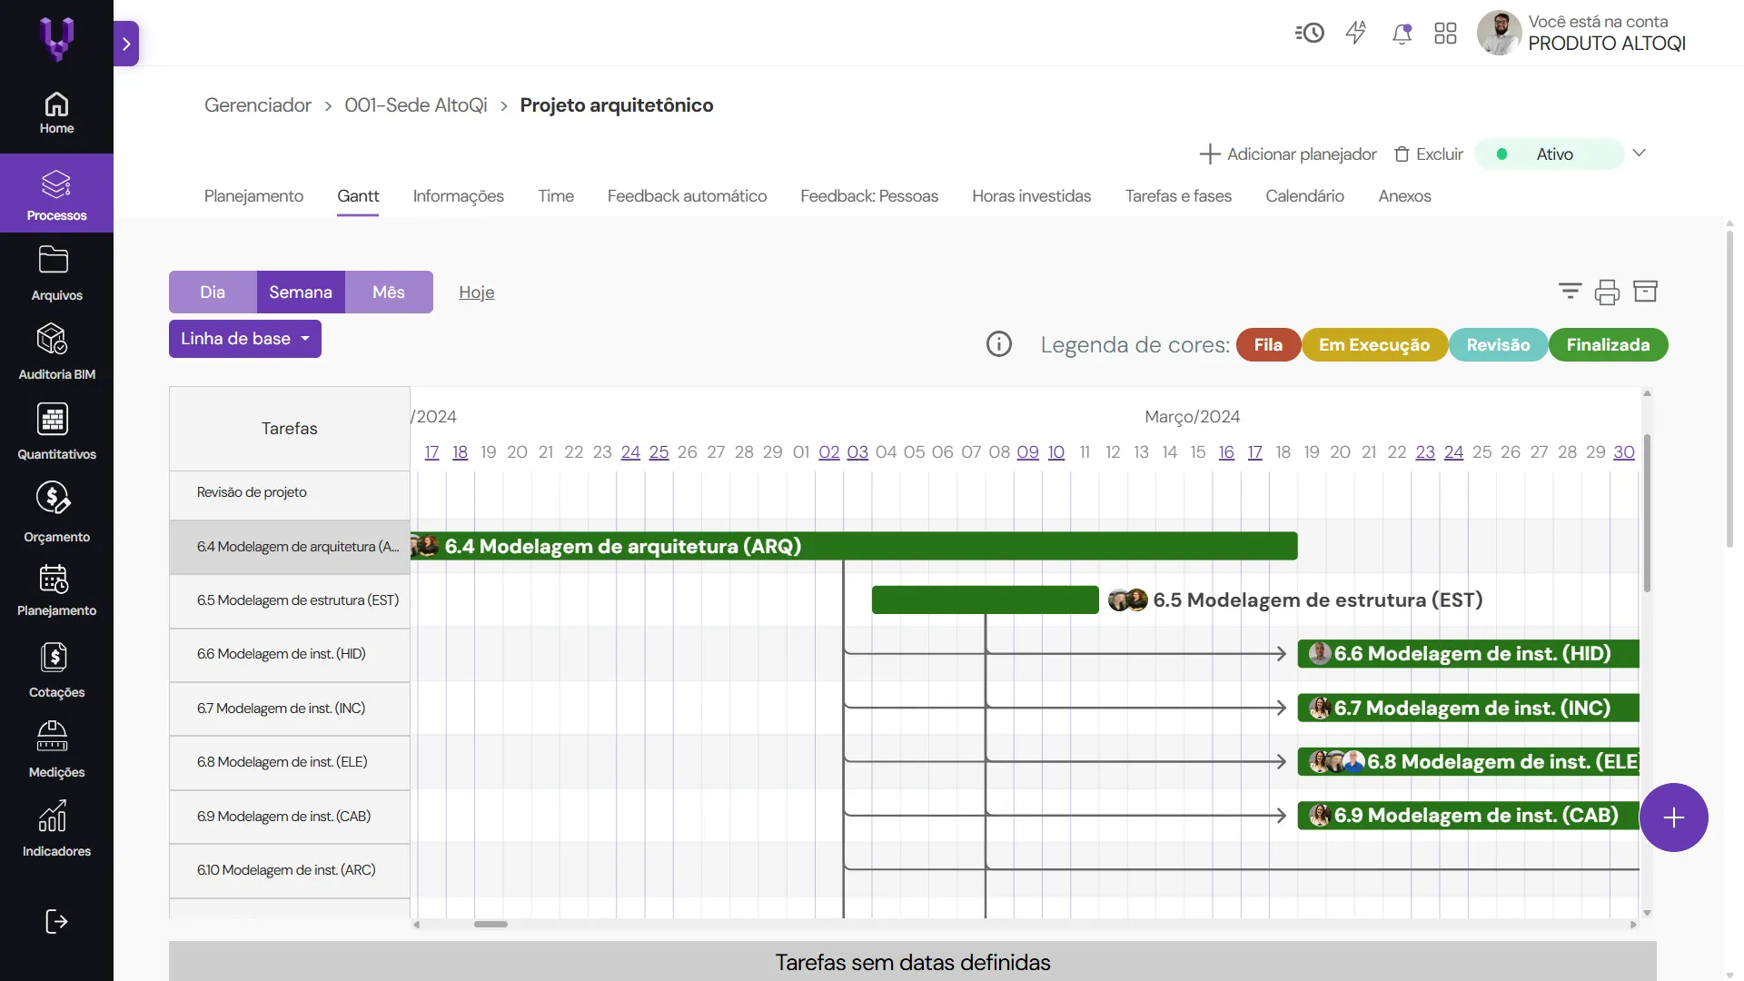Click the Gantt horizontal scrollbar thumb

490,925
